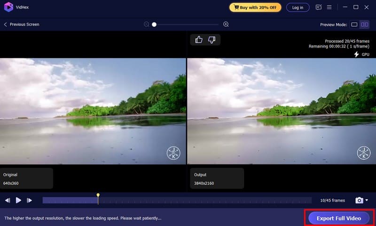Click the zoom slider handle
This screenshot has width=376, height=226.
point(154,24)
